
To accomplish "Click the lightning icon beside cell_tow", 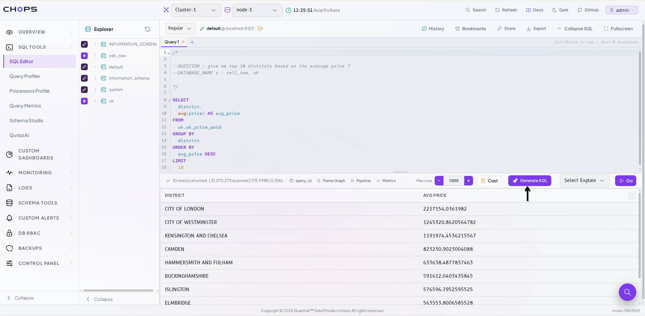I will (x=84, y=56).
